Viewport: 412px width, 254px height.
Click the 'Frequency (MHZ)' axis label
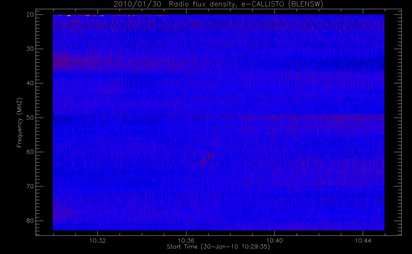[20, 122]
